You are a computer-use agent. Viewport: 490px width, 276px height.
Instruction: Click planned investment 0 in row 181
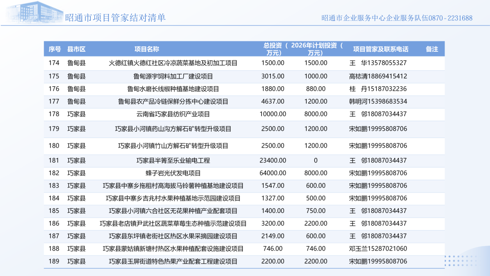316,161
